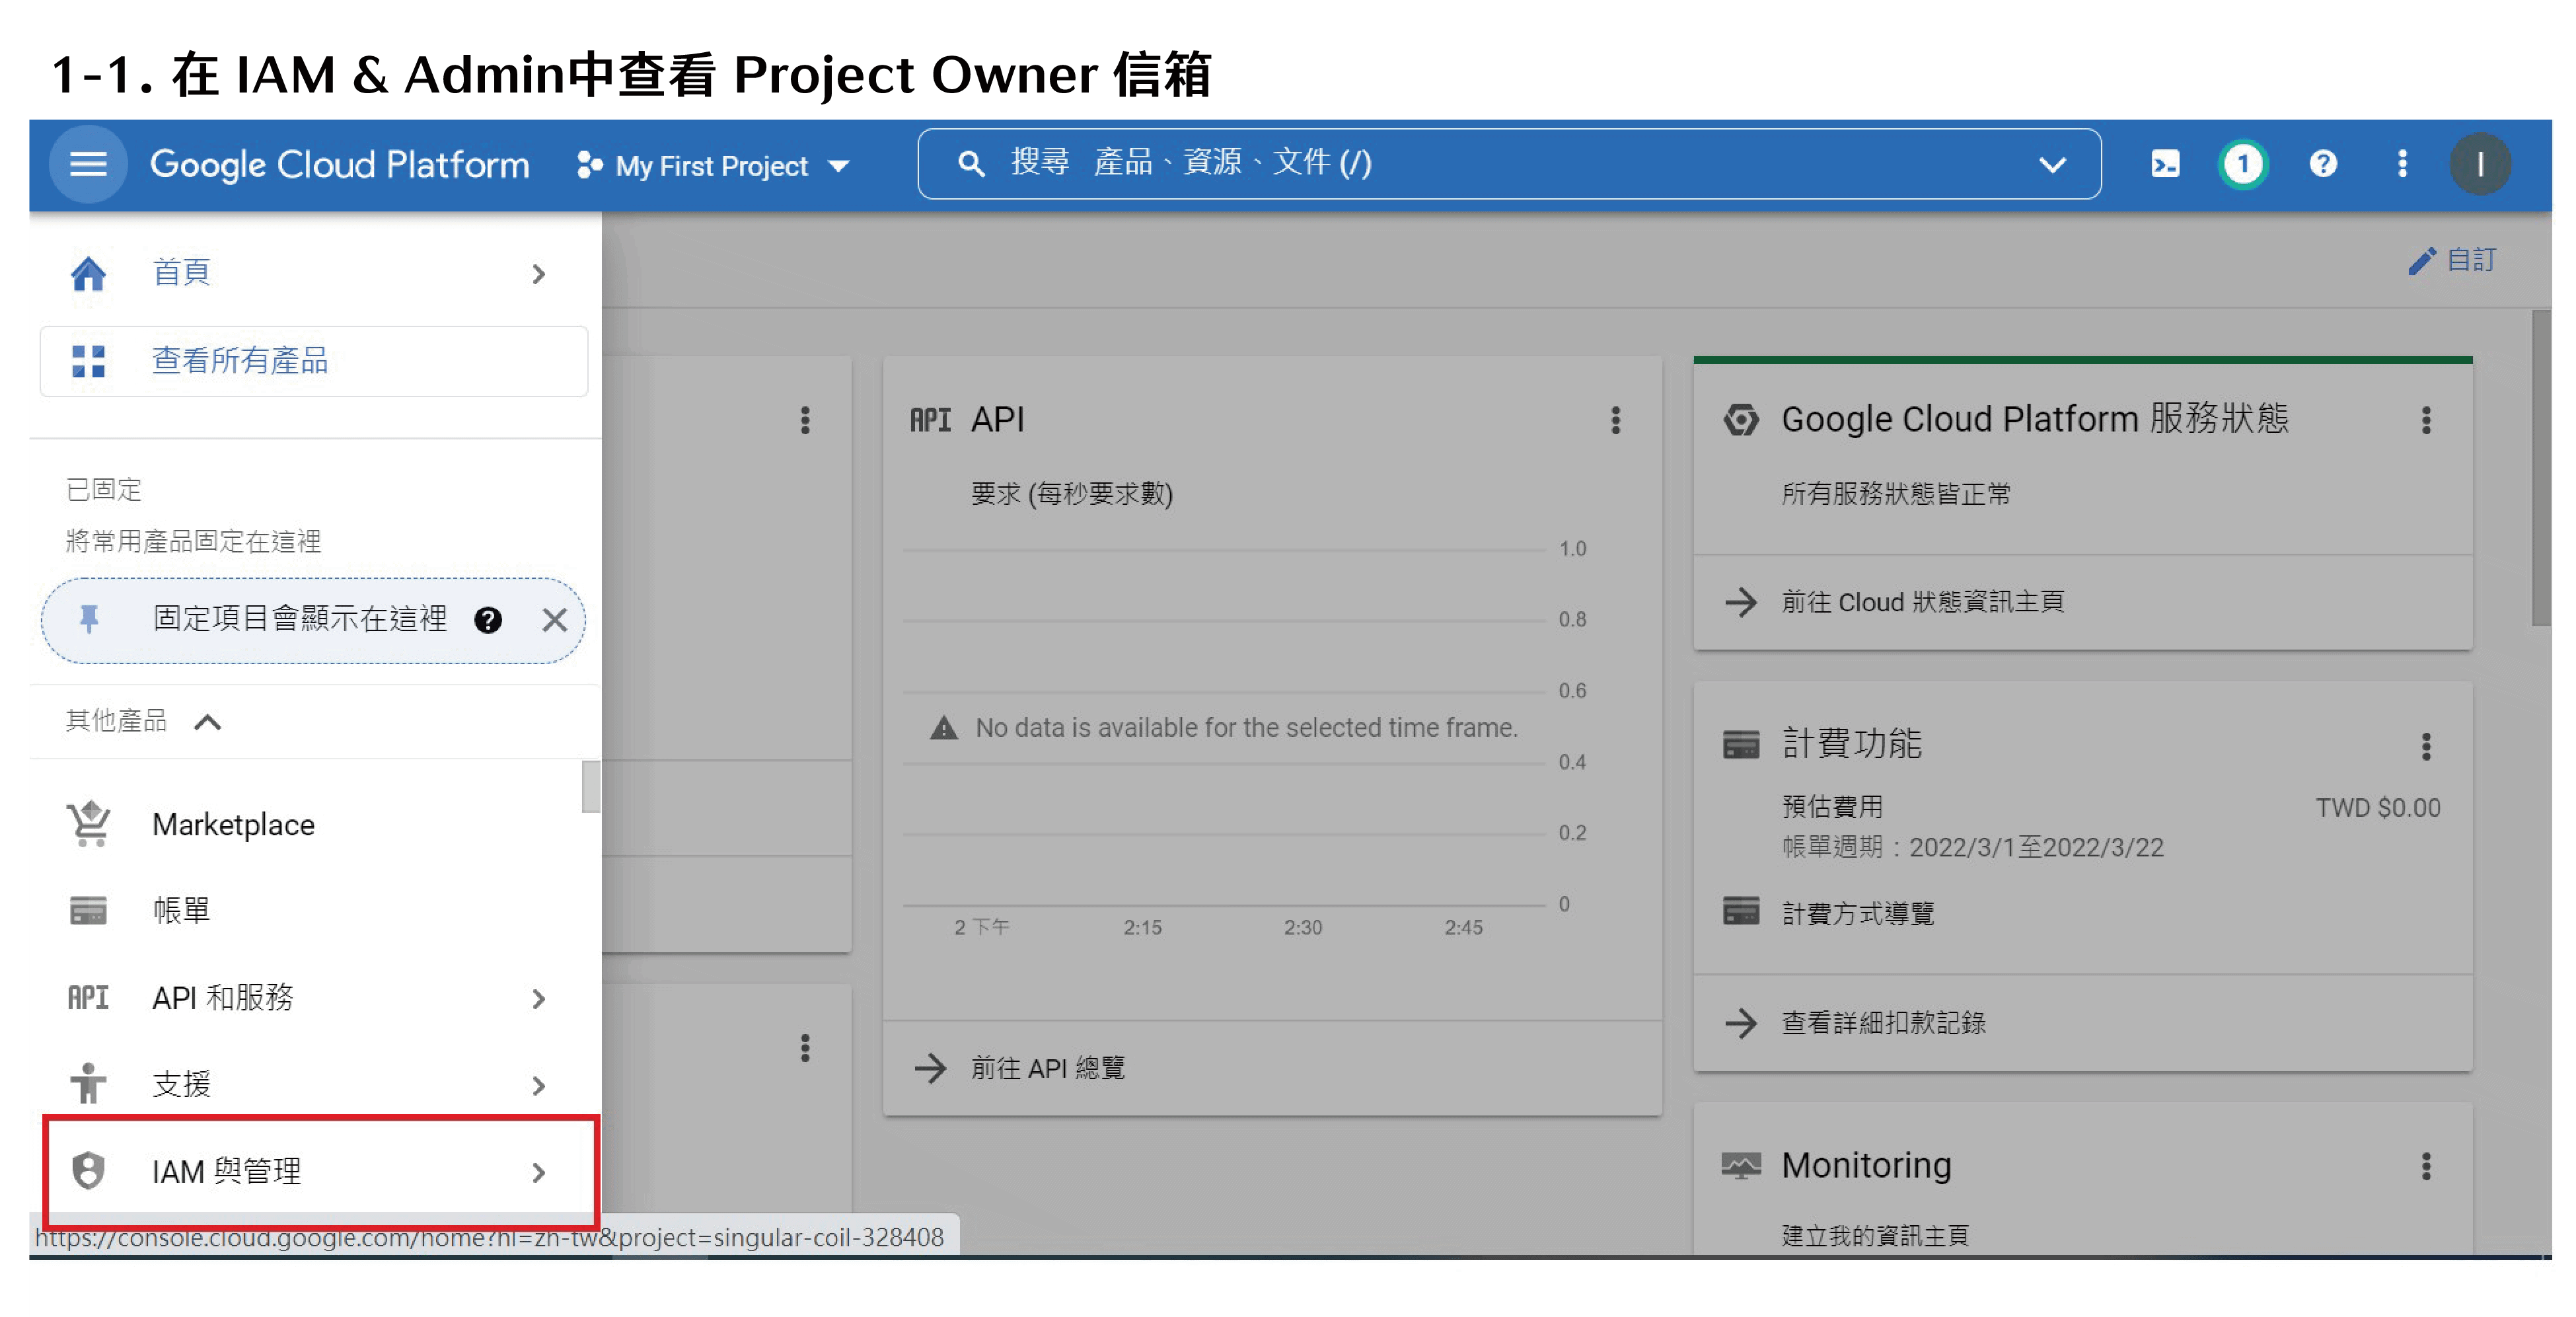Click the API icon in sidebar

pos(88,998)
